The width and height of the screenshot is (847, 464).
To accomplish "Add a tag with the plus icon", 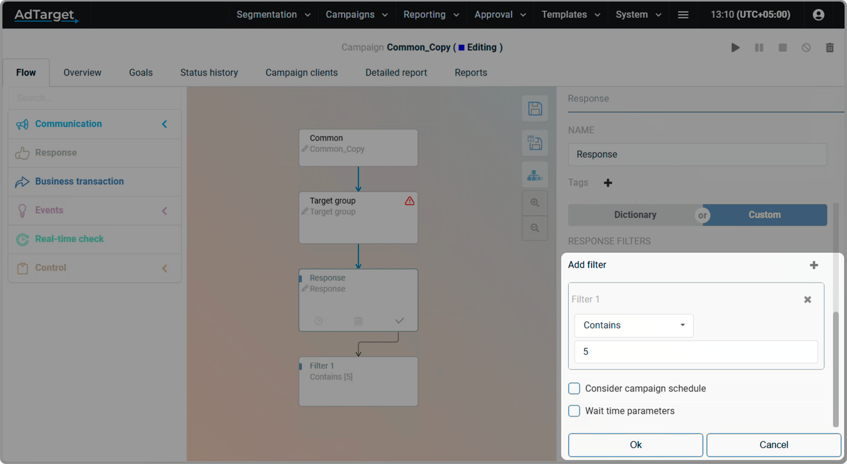I will 607,182.
